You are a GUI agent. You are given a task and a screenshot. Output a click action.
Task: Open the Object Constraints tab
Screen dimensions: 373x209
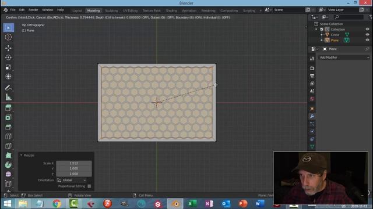[x=312, y=139]
